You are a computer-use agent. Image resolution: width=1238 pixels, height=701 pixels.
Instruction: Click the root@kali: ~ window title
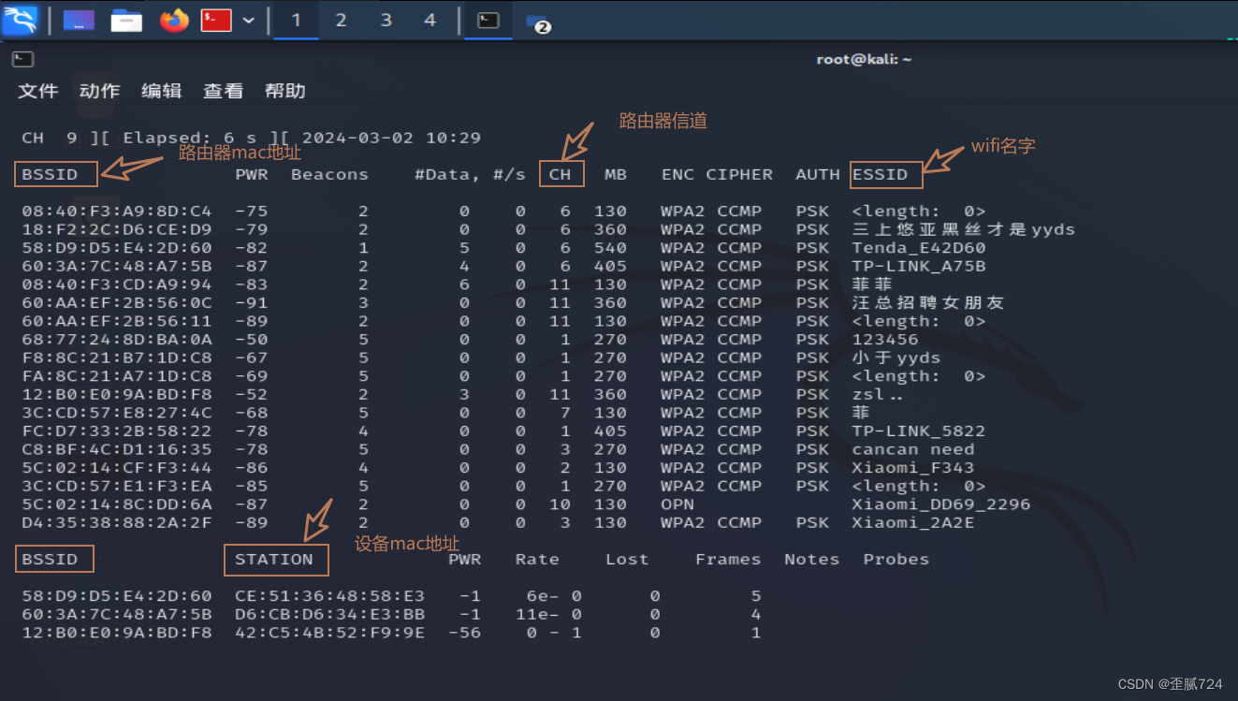tap(864, 59)
